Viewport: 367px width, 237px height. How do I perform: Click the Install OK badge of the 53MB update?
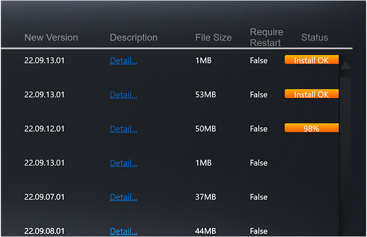click(311, 94)
